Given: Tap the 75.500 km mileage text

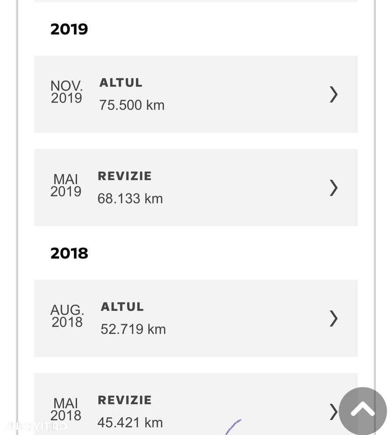Looking at the screenshot, I should coord(132,105).
